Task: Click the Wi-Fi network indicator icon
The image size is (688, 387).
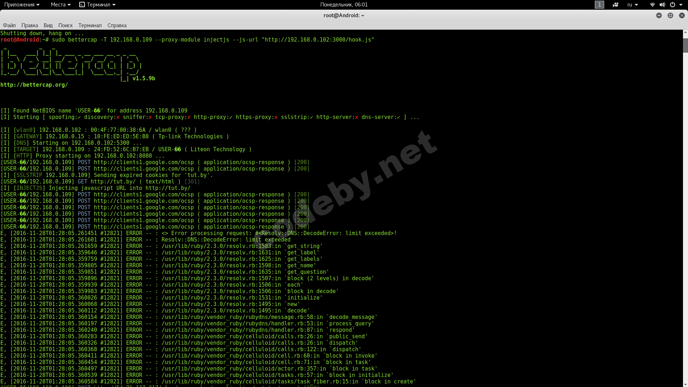Action: point(652,5)
